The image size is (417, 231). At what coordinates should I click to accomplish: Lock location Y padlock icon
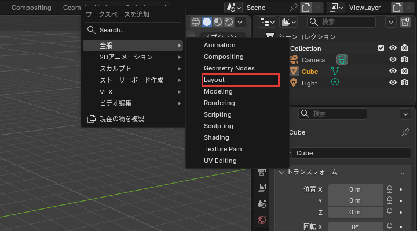tap(389, 201)
